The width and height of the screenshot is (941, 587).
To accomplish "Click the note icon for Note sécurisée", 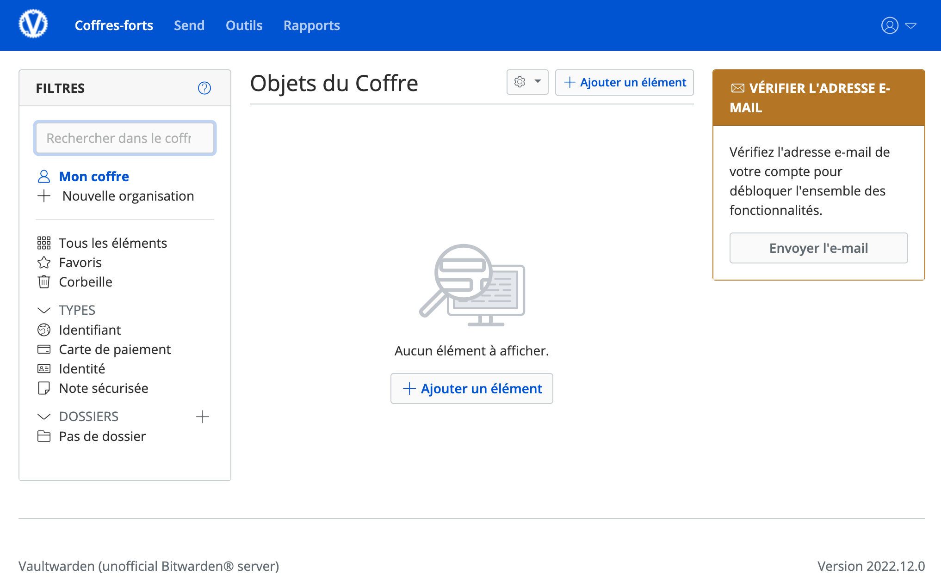I will (44, 388).
